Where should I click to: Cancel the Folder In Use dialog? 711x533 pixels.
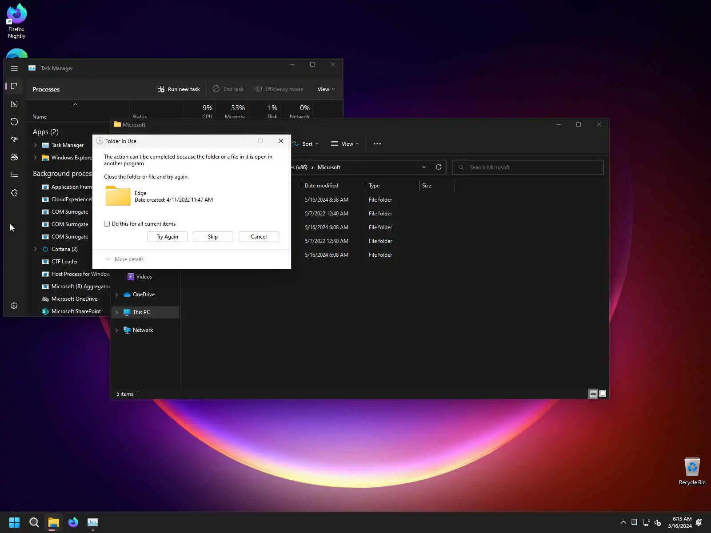pos(259,237)
